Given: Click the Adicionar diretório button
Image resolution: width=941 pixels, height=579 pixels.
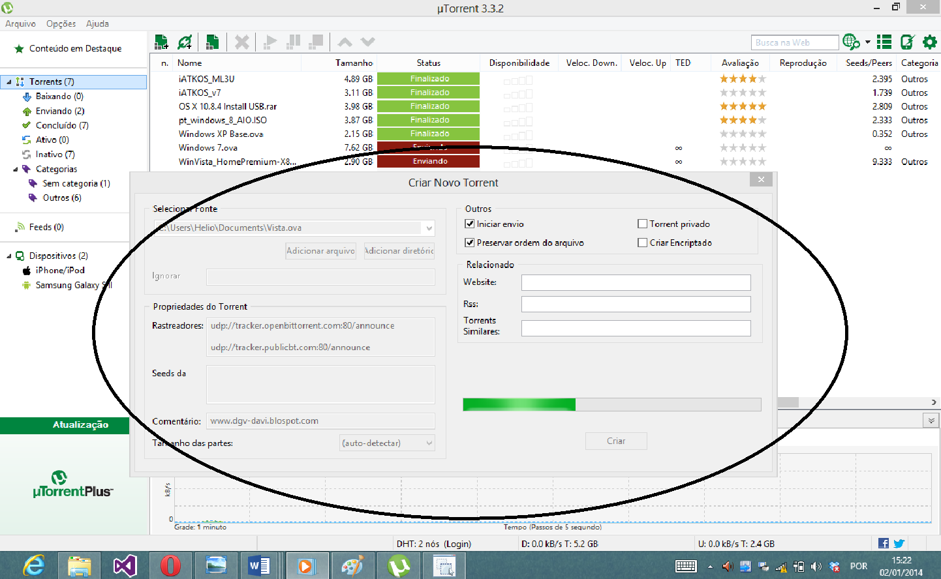Looking at the screenshot, I should pyautogui.click(x=399, y=250).
